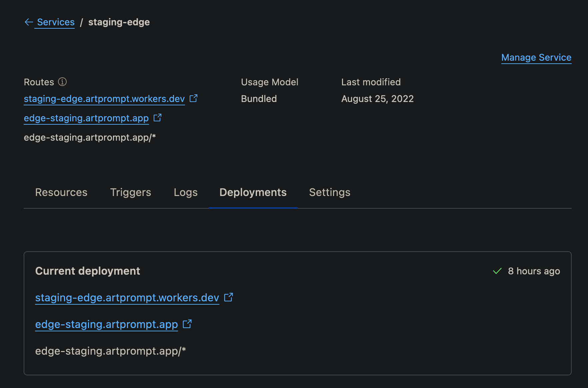The height and width of the screenshot is (388, 588).
Task: Click the external link icon beside staging-edge.artprompt.workers.dev route
Action: point(193,98)
